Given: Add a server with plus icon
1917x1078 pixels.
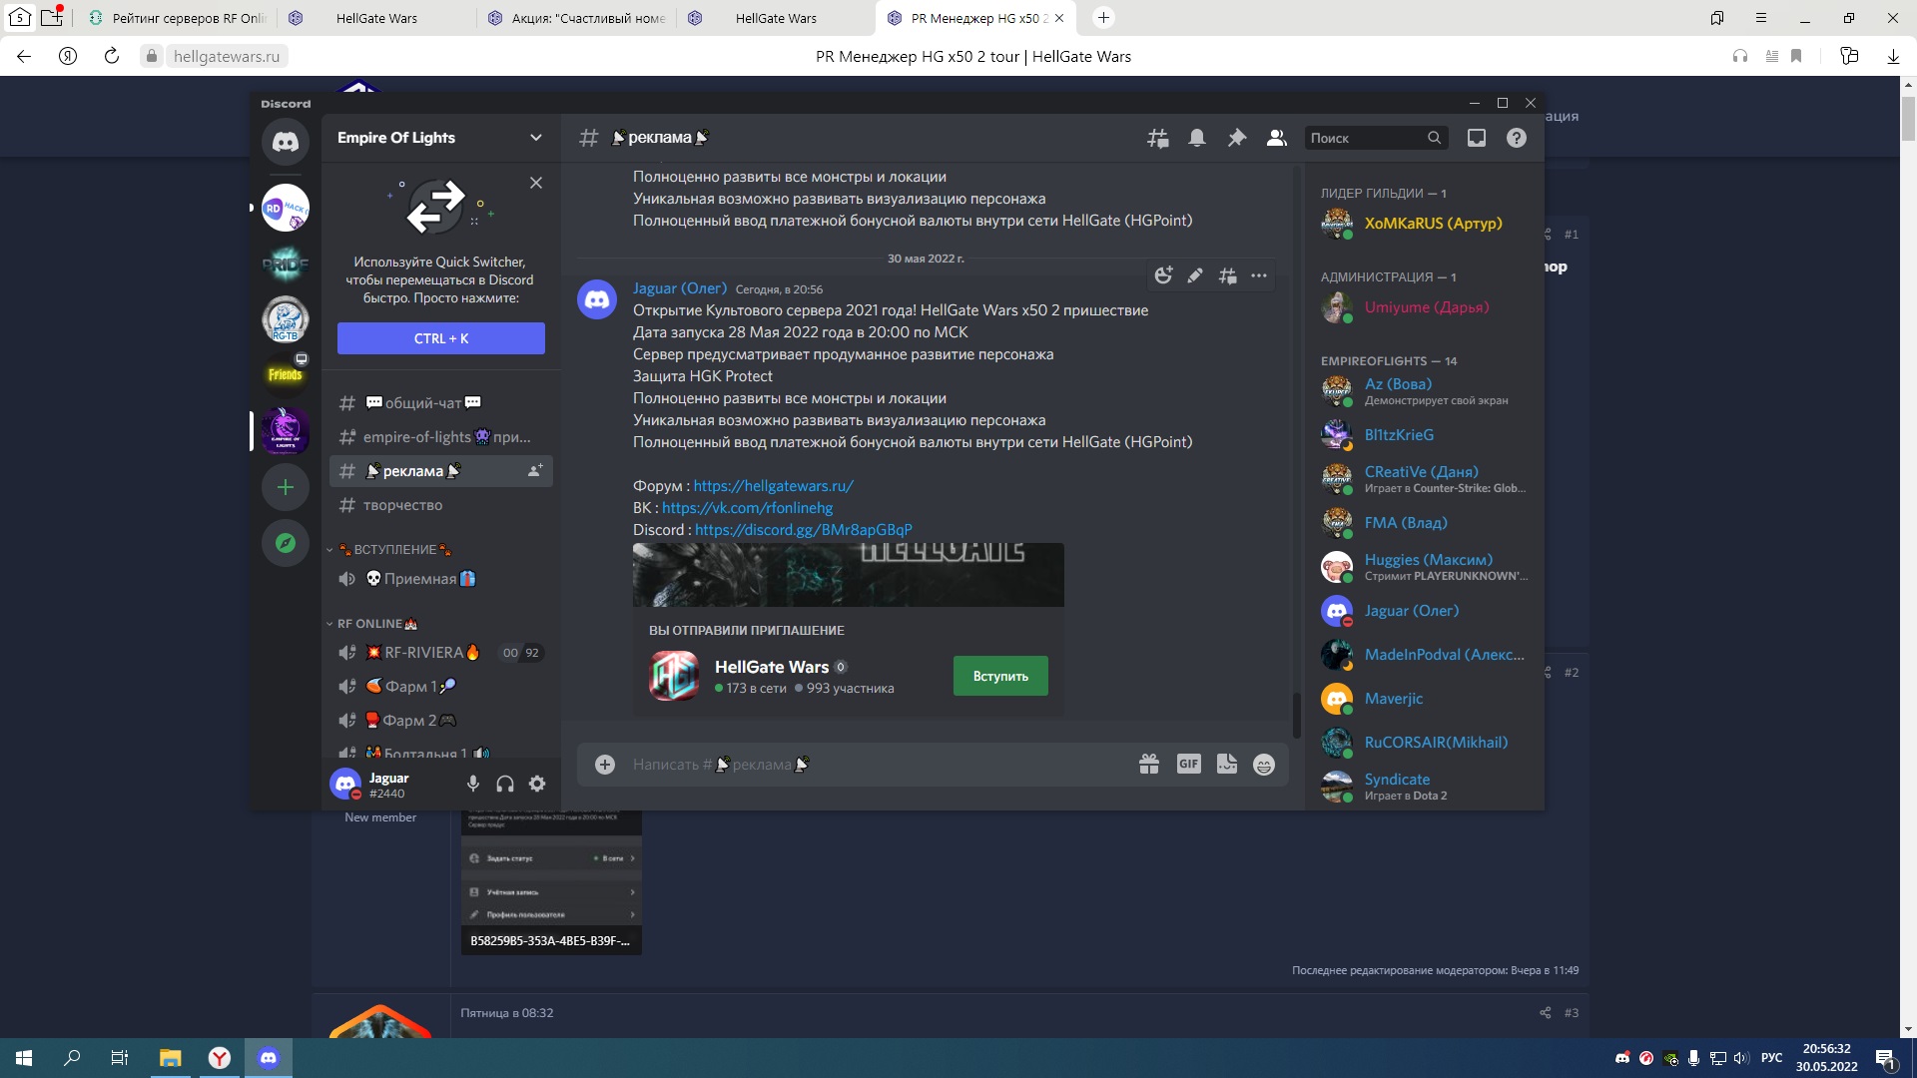Looking at the screenshot, I should (286, 487).
